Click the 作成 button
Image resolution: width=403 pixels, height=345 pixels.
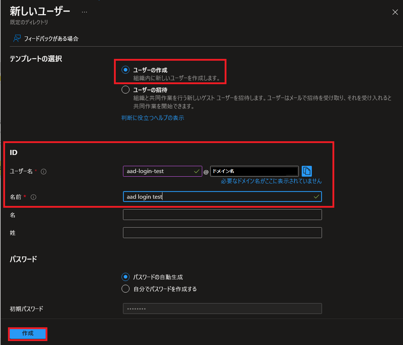(x=28, y=334)
